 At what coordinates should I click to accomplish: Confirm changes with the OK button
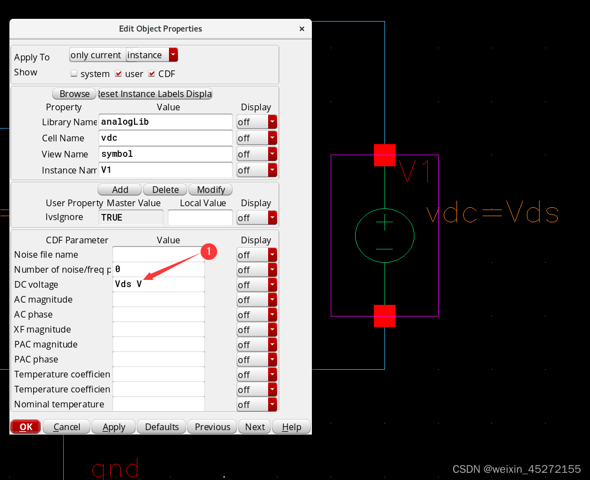25,427
